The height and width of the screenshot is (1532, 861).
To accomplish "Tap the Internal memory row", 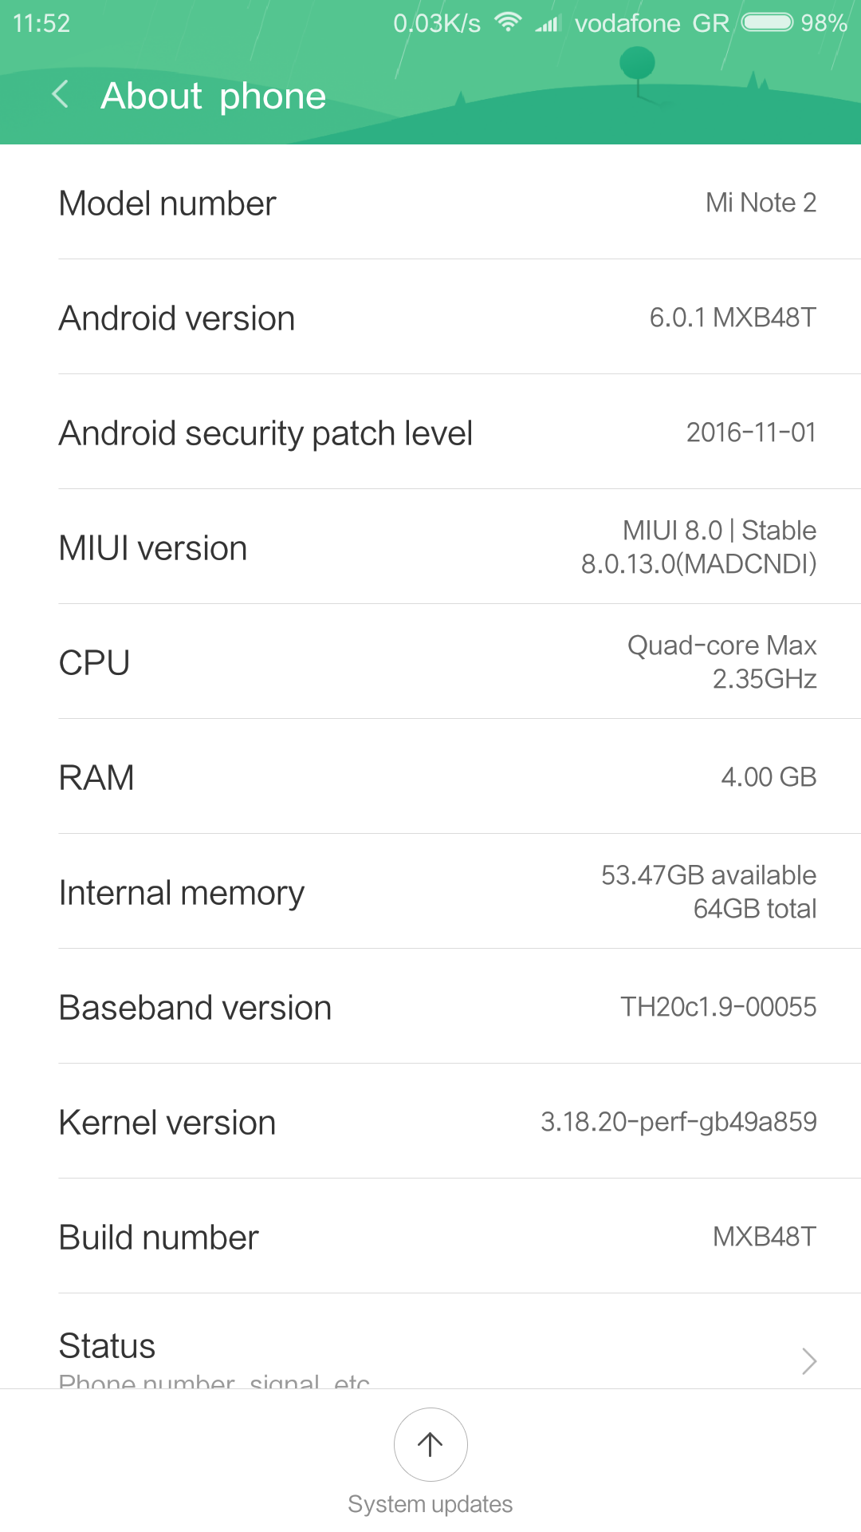I will click(x=431, y=892).
